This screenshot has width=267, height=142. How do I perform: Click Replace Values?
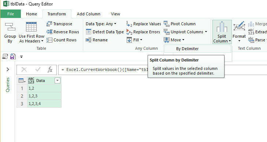143,24
